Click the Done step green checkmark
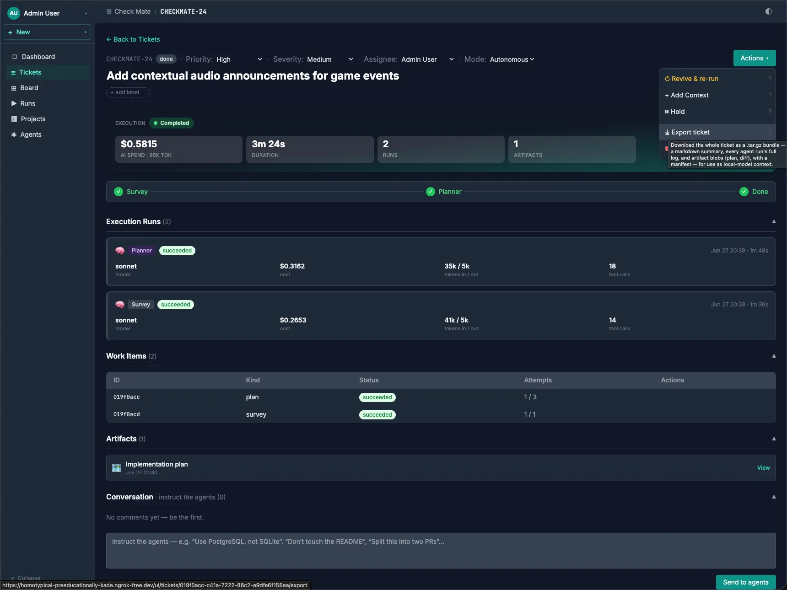The width and height of the screenshot is (787, 590). click(x=744, y=192)
